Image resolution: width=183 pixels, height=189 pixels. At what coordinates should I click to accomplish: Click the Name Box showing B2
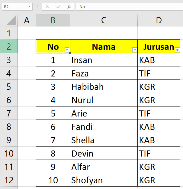pos(17,7)
